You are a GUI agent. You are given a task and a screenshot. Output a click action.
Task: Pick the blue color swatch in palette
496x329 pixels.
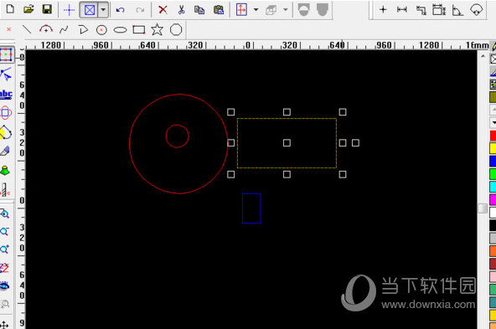point(493,161)
